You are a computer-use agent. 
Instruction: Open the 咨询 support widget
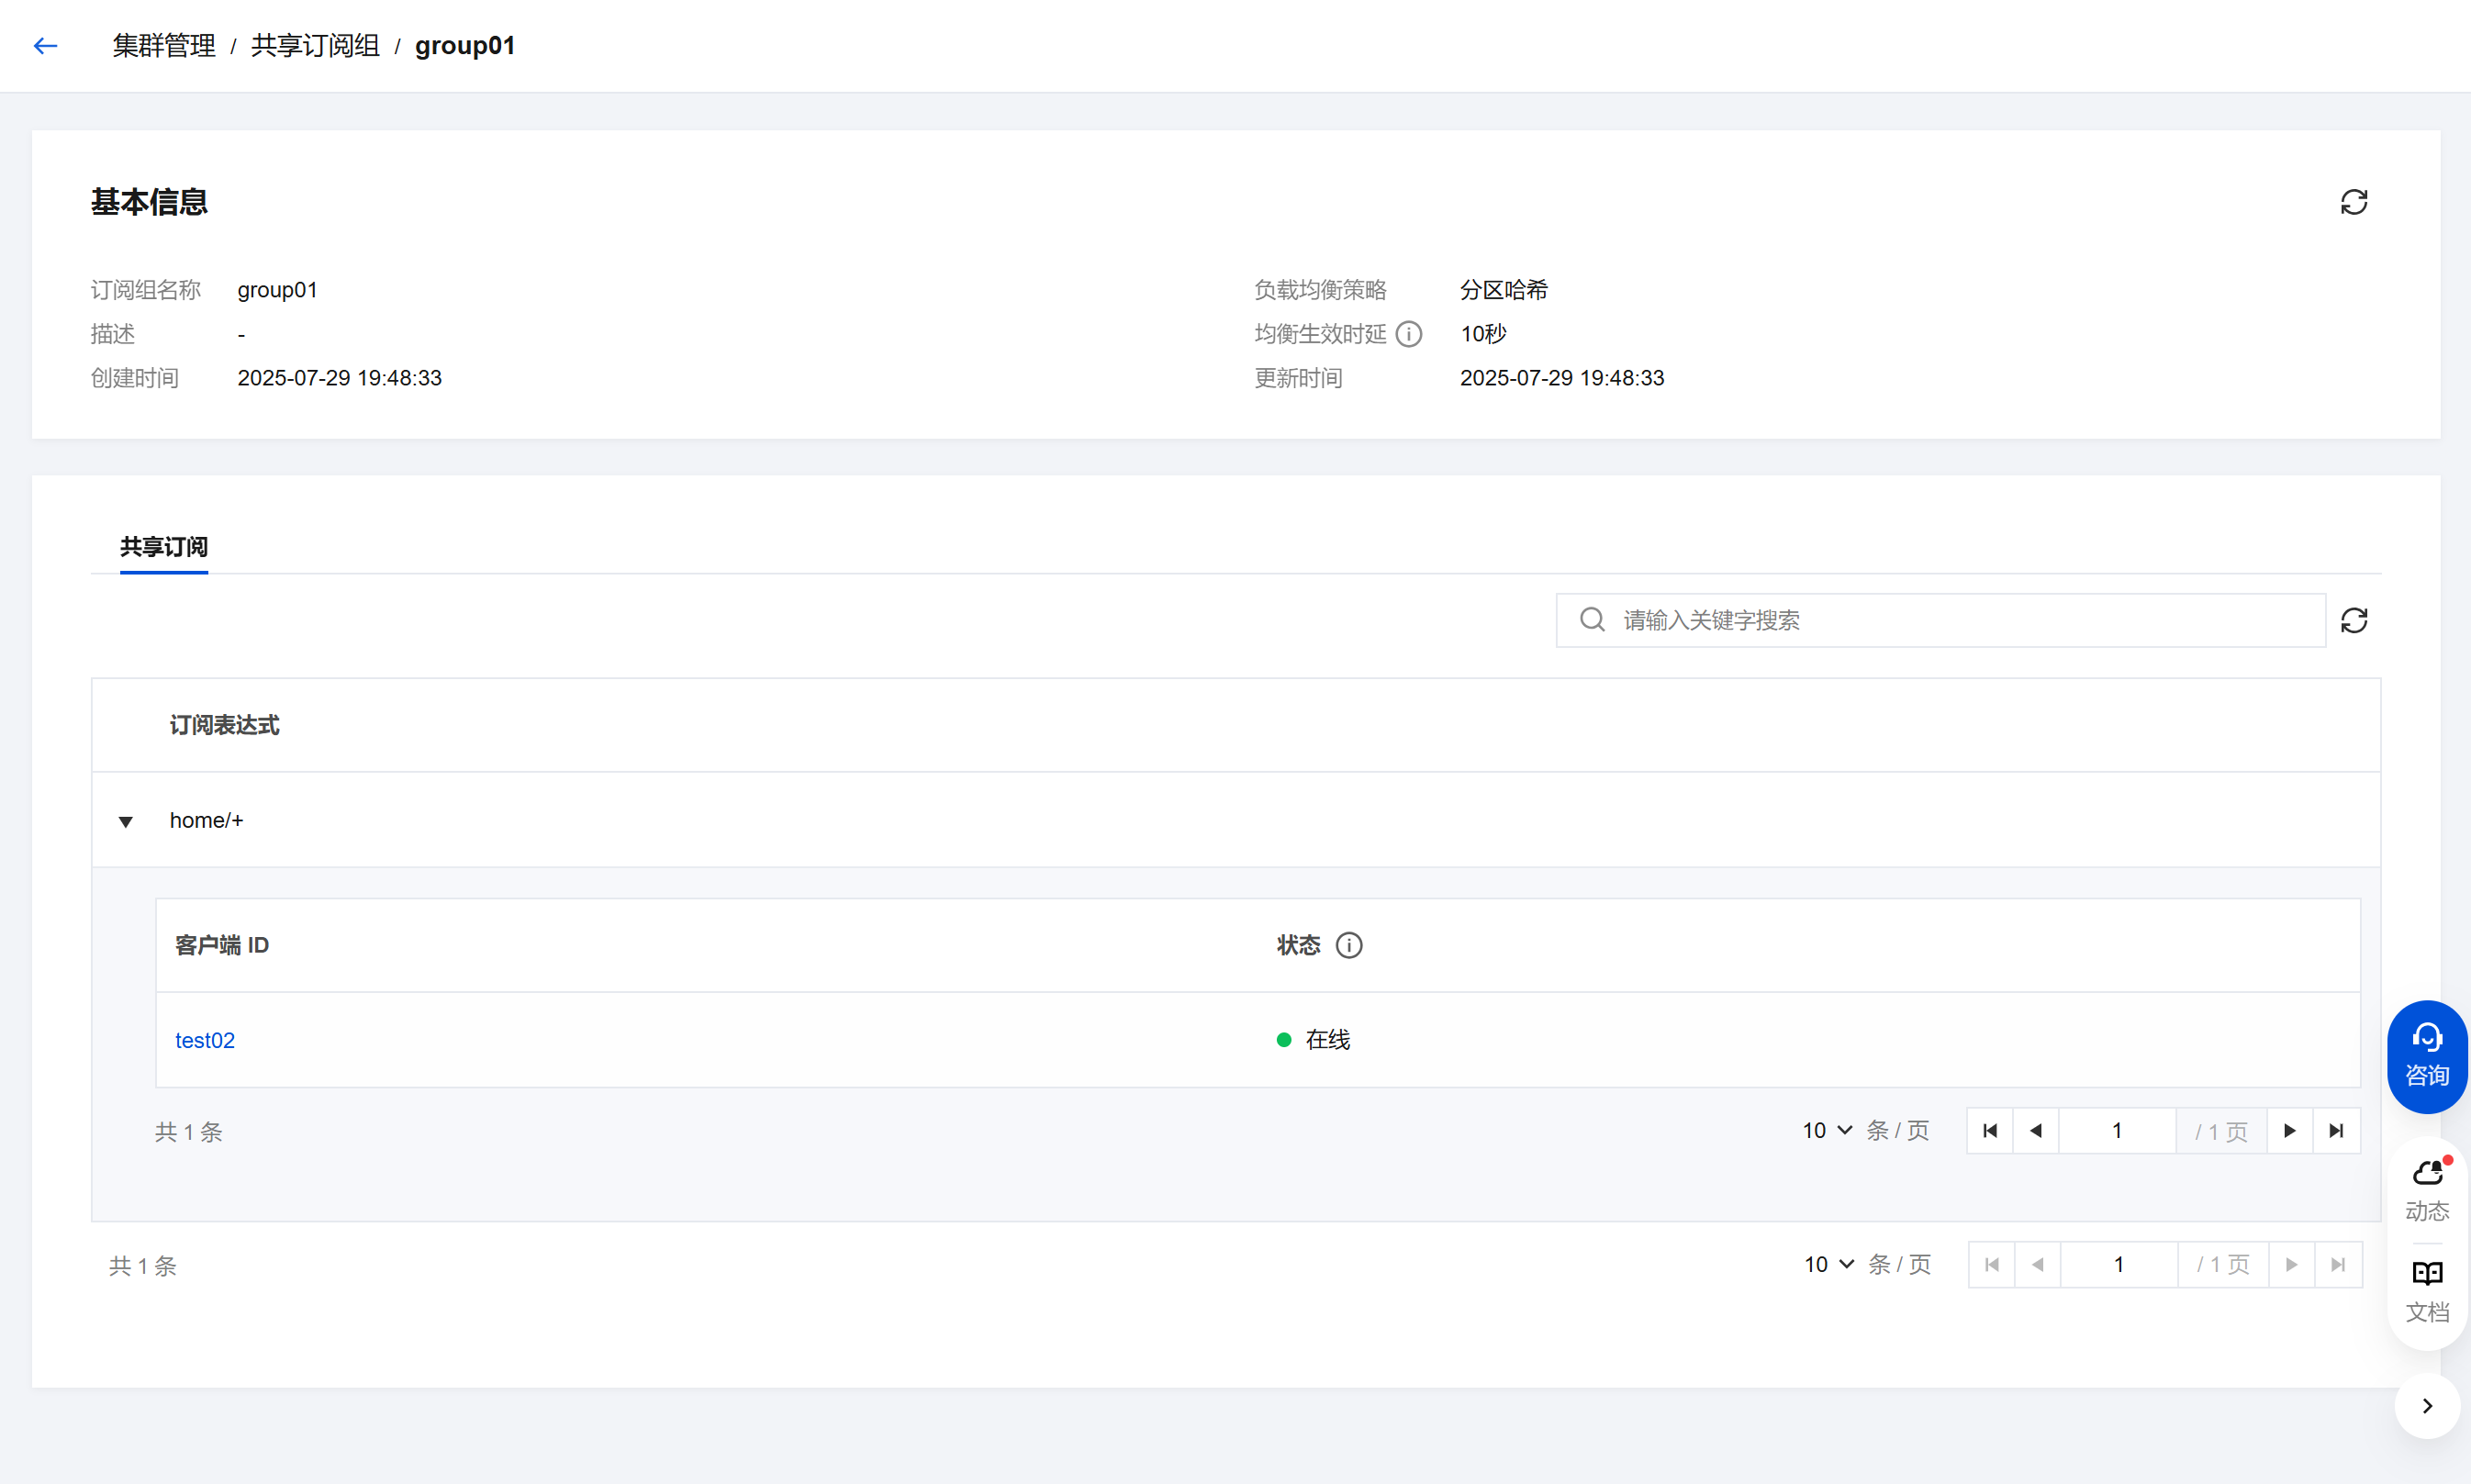pos(2426,1056)
